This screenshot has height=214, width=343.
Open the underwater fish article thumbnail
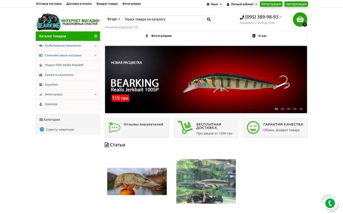[x=206, y=181]
